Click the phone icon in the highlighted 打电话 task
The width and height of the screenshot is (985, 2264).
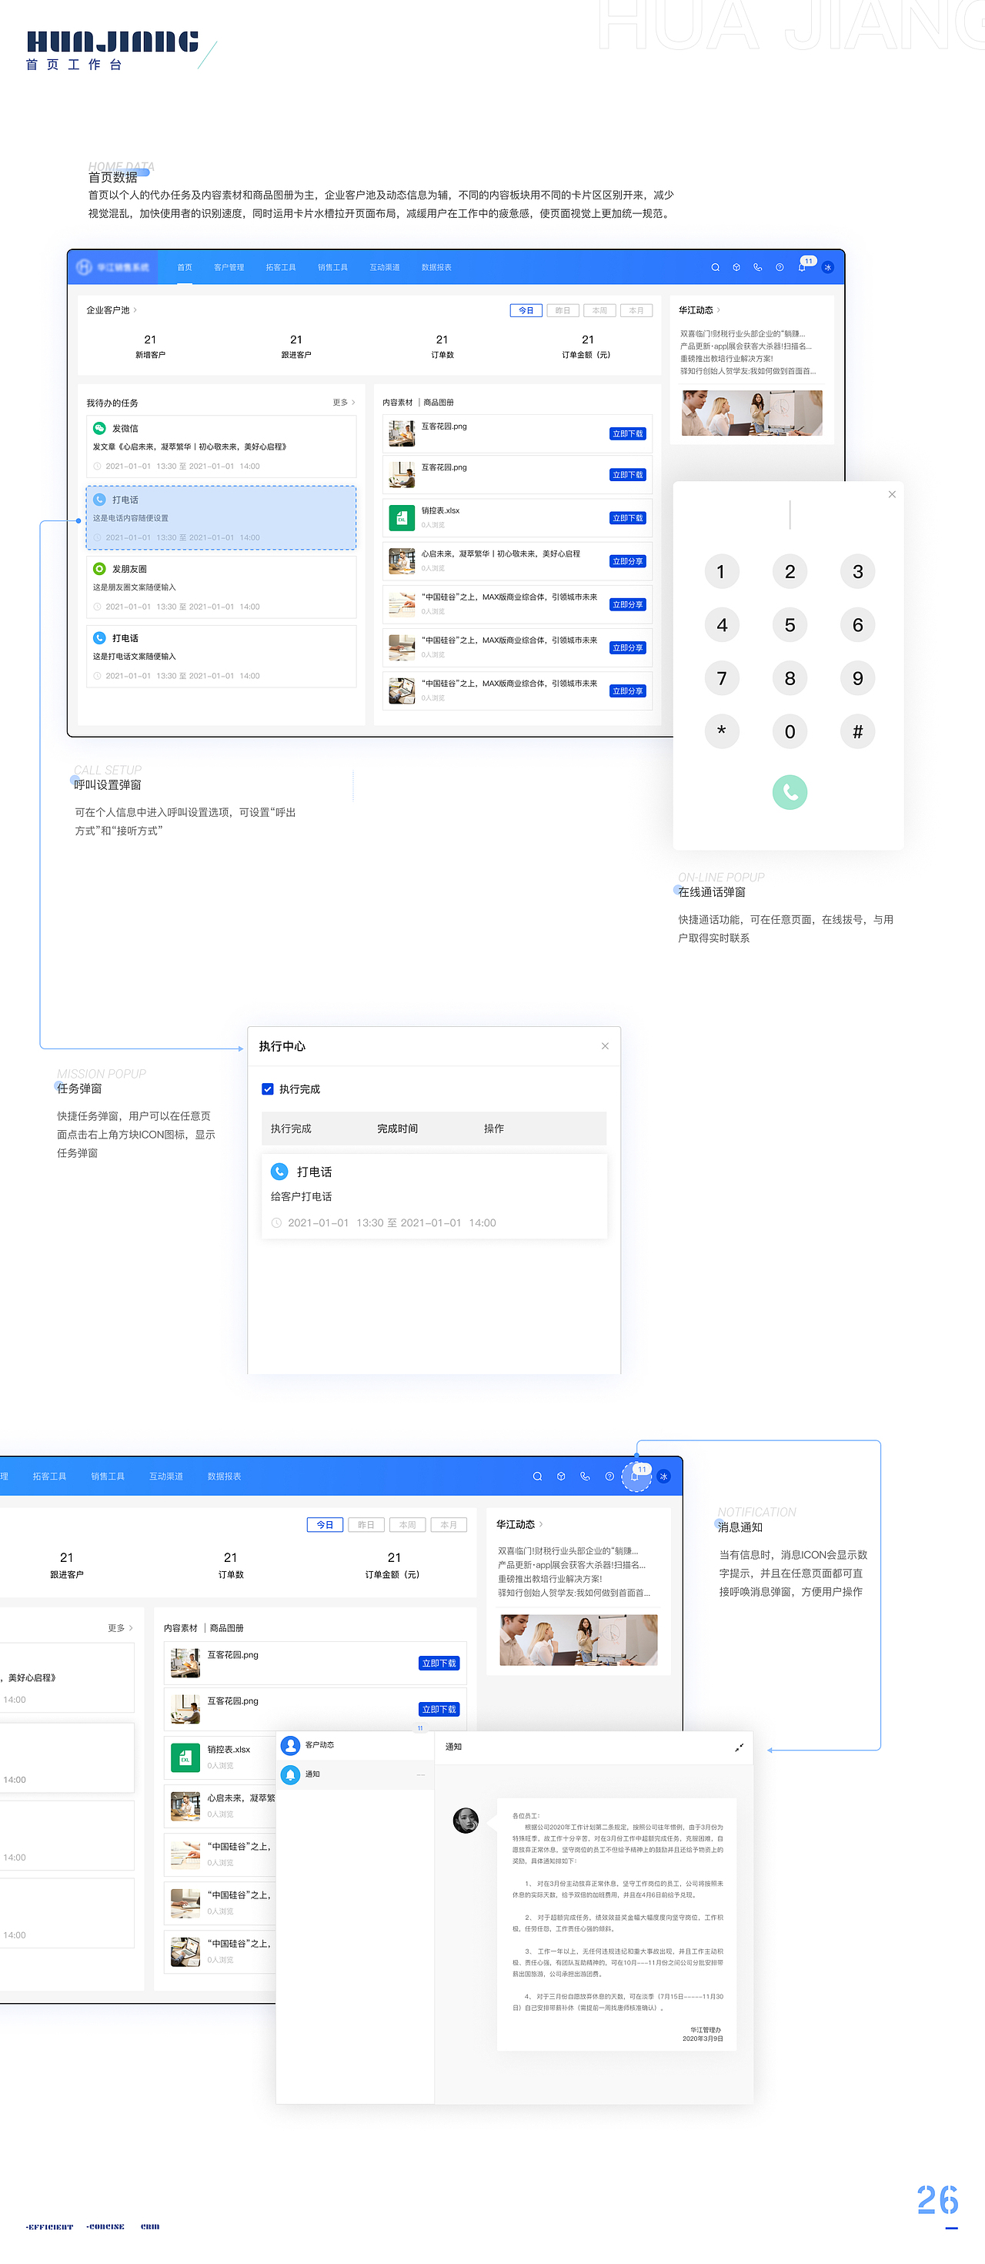[x=99, y=499]
